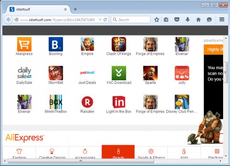
Task: Open the MiniInTheBox striped icon
Action: click(56, 102)
